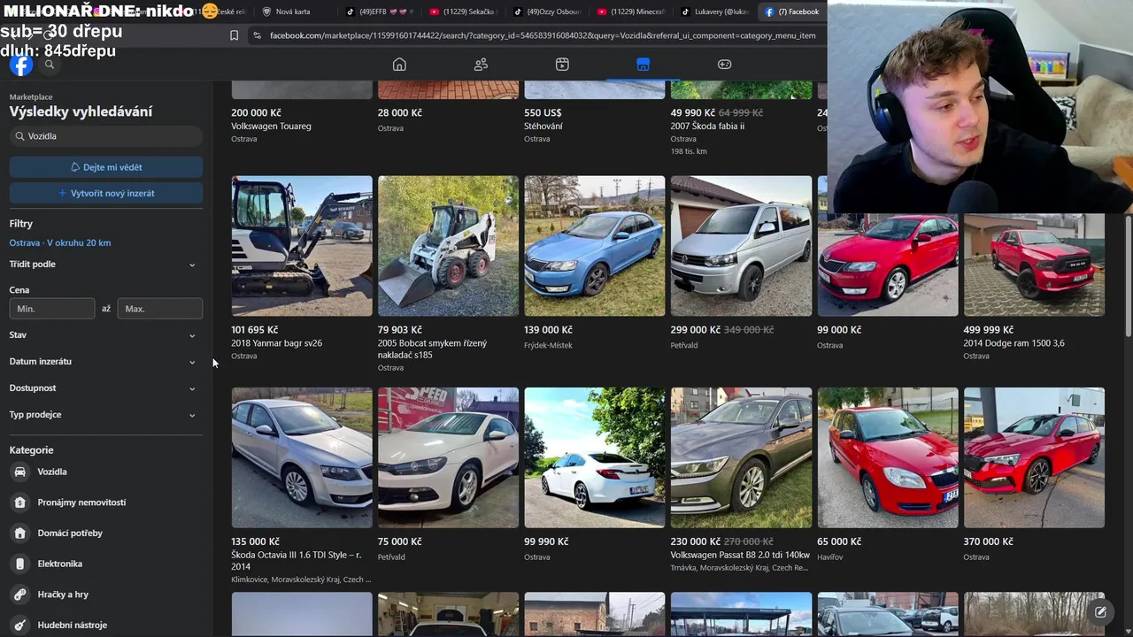The height and width of the screenshot is (637, 1133).
Task: Click the Facebook search magnifier icon
Action: [50, 65]
